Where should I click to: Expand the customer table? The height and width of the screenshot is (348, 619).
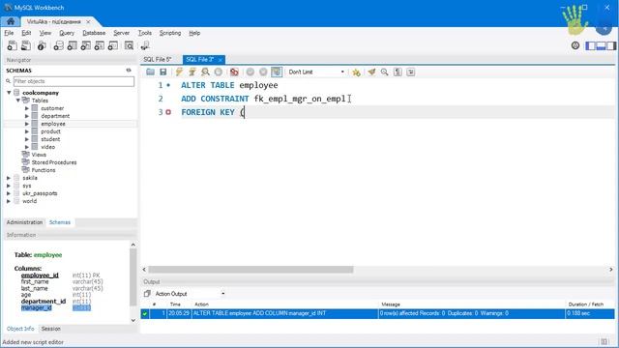27,108
